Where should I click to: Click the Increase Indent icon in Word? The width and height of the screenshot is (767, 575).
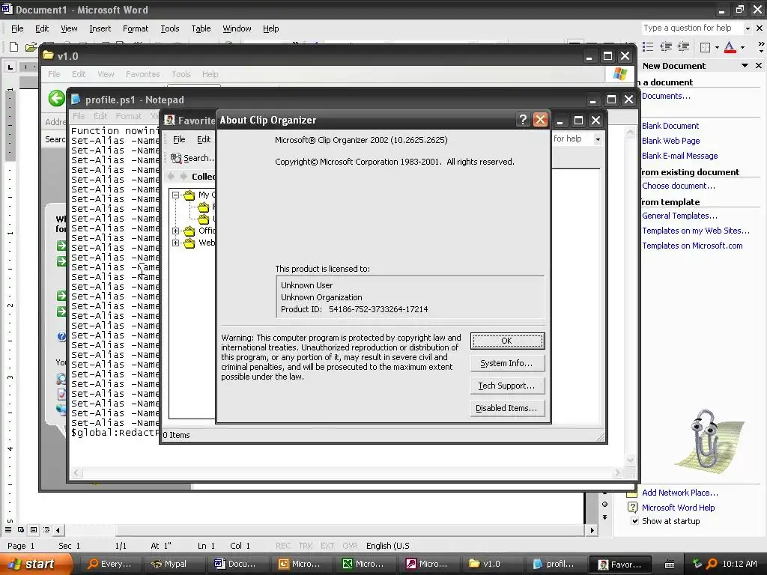(683, 47)
